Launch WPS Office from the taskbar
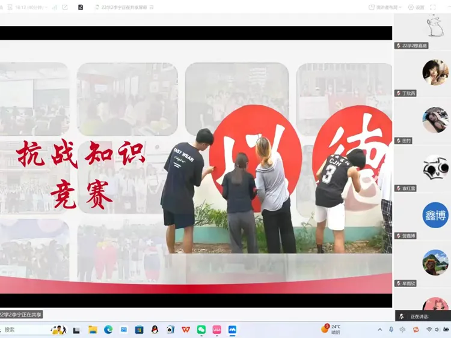This screenshot has height=338, width=451. click(x=186, y=330)
